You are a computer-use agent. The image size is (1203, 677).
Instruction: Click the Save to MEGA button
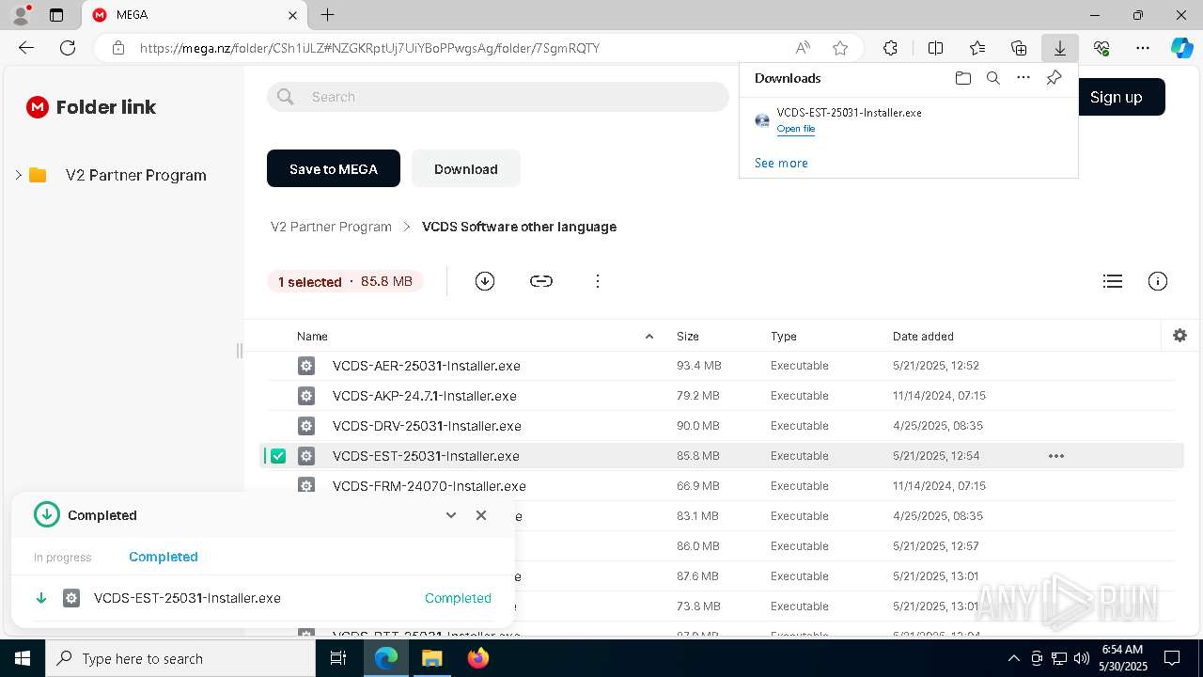(334, 168)
